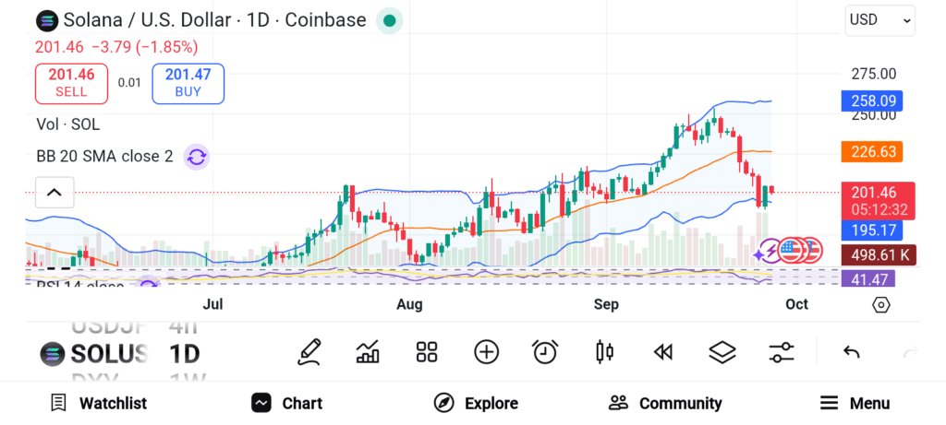Click the add symbol plus icon

486,351
